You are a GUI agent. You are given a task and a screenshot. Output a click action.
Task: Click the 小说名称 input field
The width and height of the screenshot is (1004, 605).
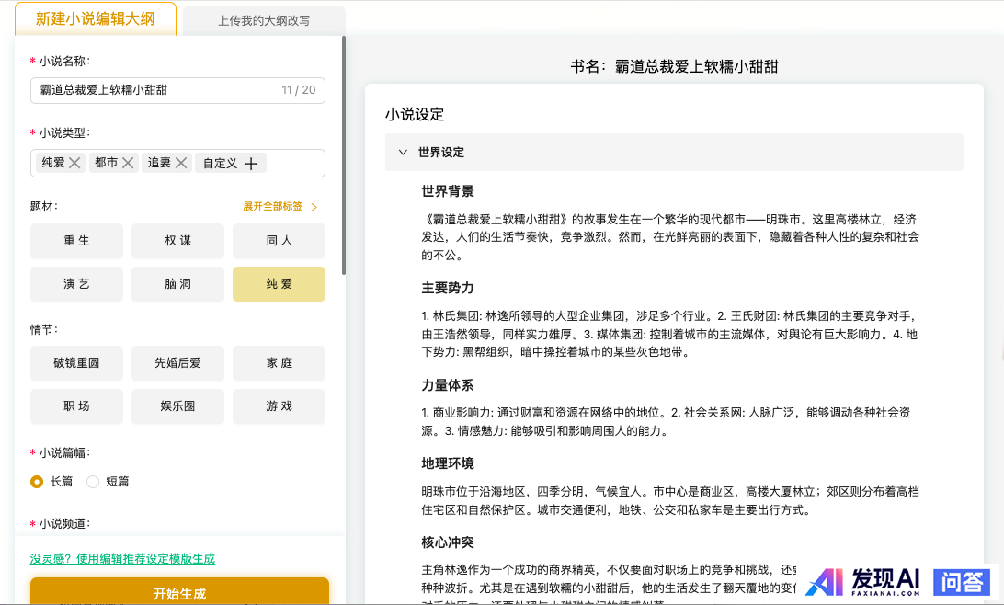(156, 90)
